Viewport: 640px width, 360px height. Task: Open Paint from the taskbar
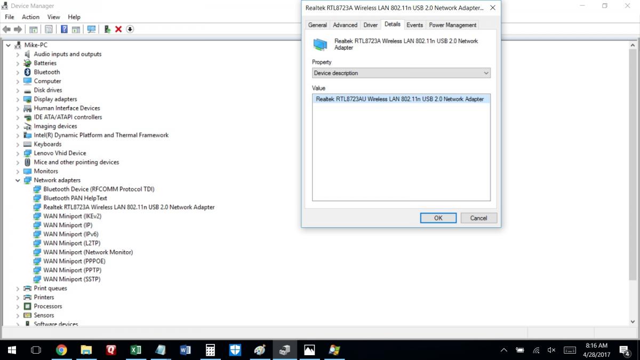pyautogui.click(x=260, y=350)
